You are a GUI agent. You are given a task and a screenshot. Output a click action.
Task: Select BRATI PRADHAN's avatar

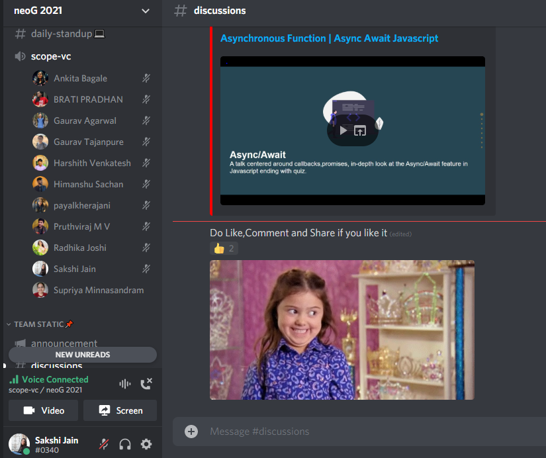[x=40, y=100]
